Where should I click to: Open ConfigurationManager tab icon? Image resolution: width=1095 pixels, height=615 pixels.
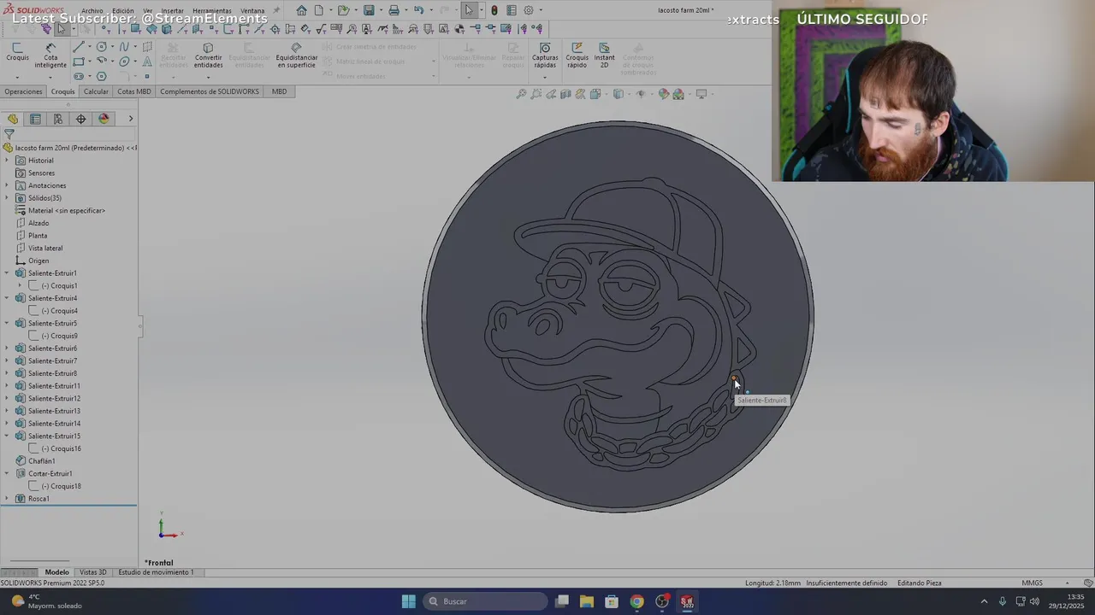tap(58, 119)
